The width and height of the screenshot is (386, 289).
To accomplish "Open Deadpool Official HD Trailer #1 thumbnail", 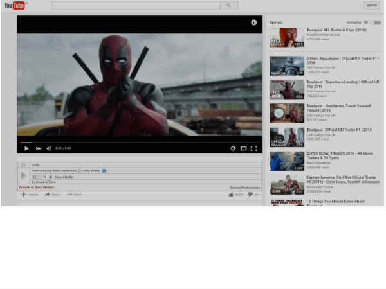I will pos(287,137).
